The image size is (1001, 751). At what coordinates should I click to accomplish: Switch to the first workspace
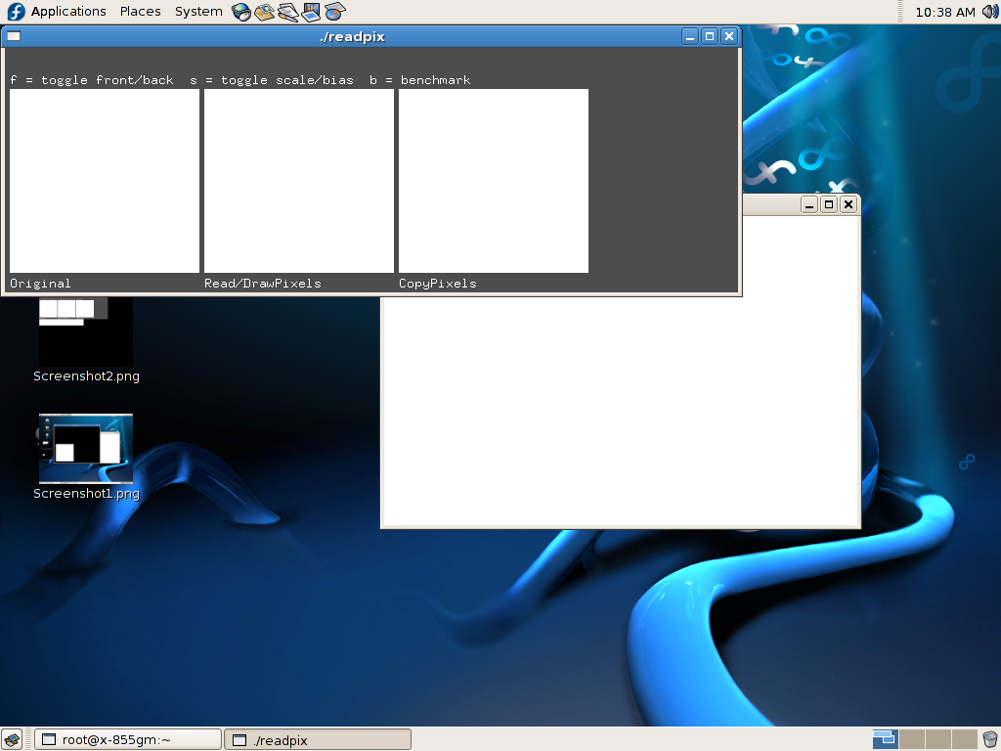[x=885, y=739]
